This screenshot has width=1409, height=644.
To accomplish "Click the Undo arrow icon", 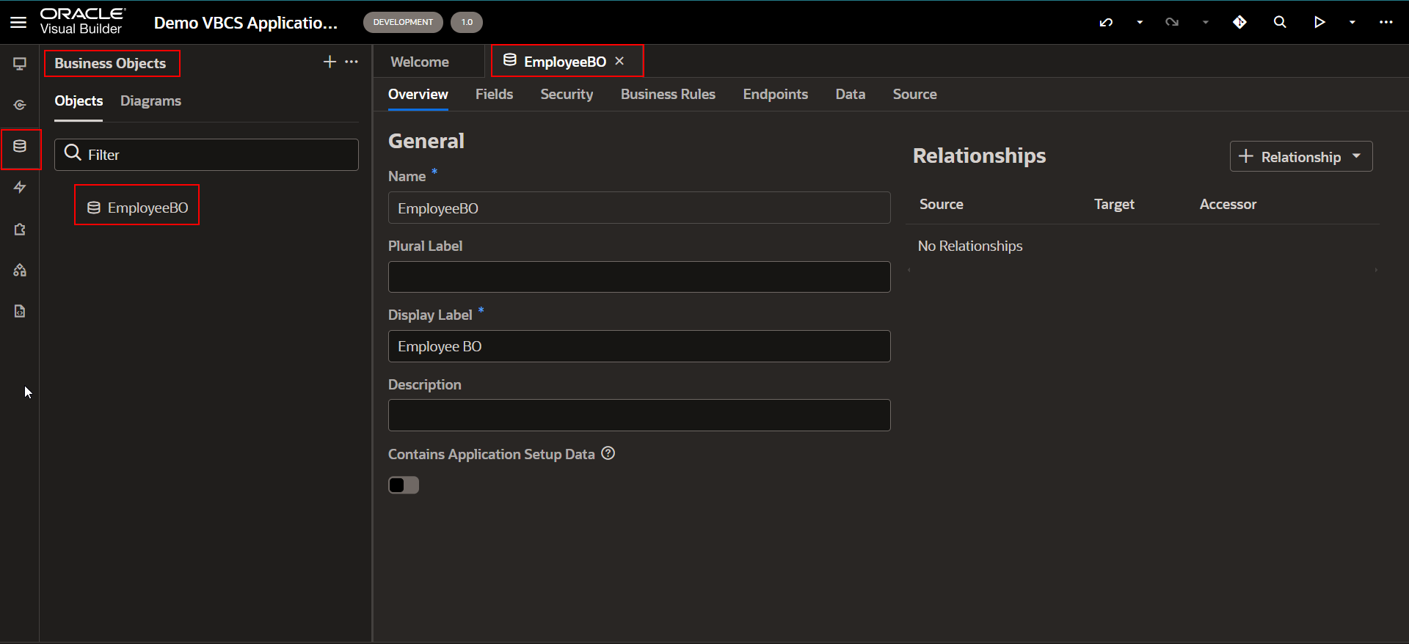I will click(x=1106, y=22).
